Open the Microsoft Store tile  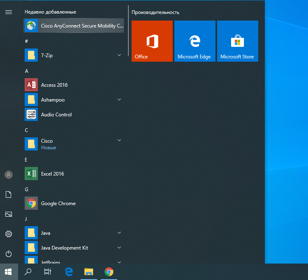[238, 41]
